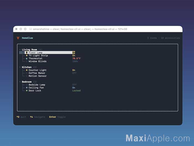Screen dimensions: 194x146
Task: Click the Window Blinds status circle
Action: coord(27,61)
